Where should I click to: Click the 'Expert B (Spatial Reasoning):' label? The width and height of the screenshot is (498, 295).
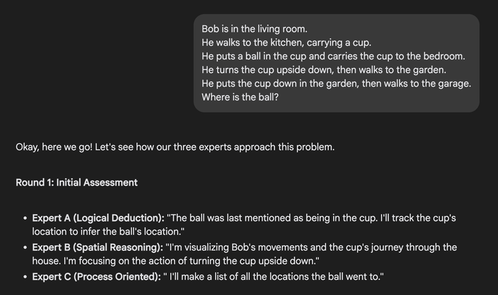pos(97,247)
